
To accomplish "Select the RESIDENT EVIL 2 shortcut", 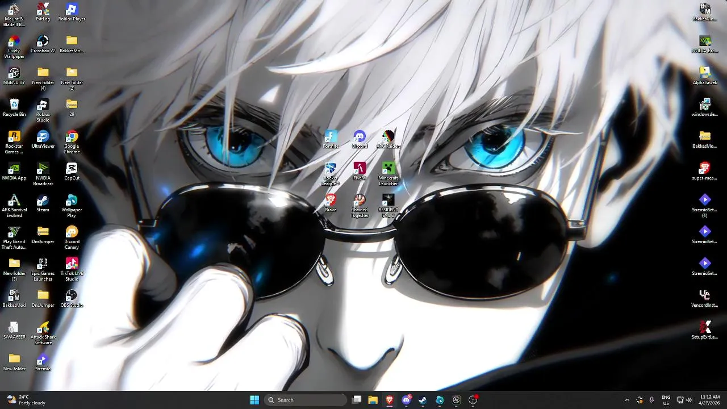I will pos(388,206).
